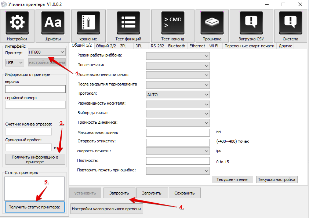Click the Запросить button
This screenshot has width=309, height=218.
(x=119, y=193)
